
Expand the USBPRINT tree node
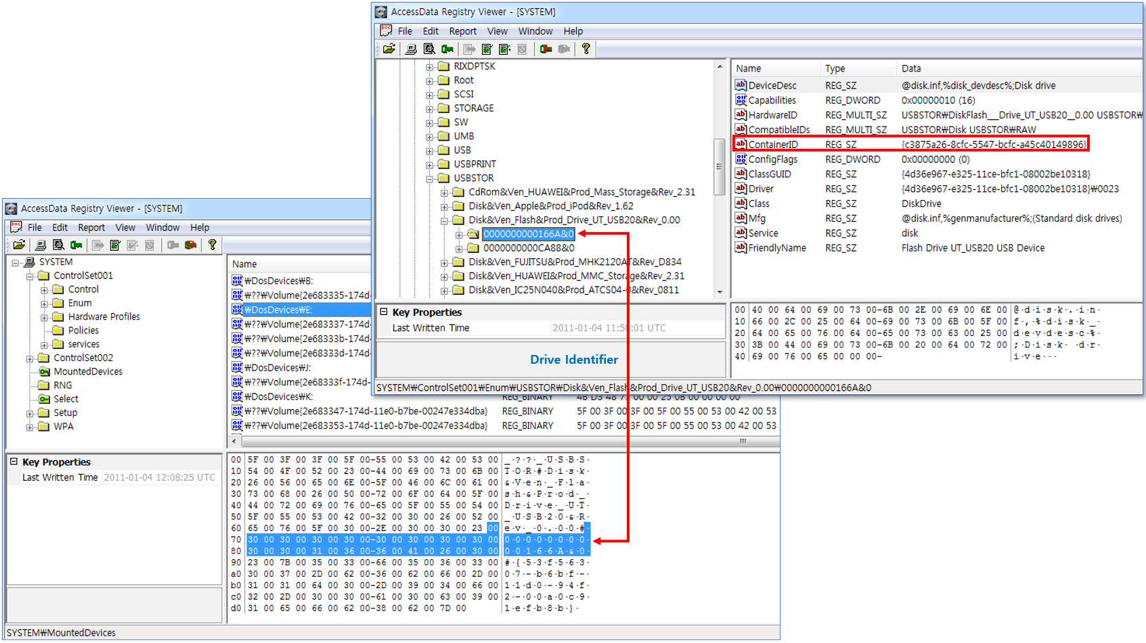point(429,164)
